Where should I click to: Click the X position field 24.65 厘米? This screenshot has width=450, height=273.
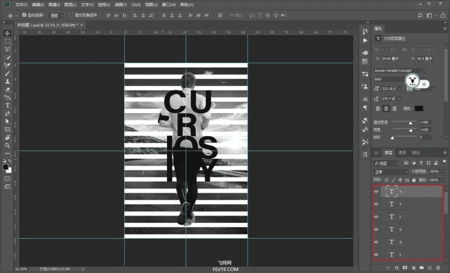(390, 59)
